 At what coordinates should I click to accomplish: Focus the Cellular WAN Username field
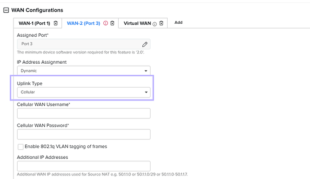(x=84, y=114)
